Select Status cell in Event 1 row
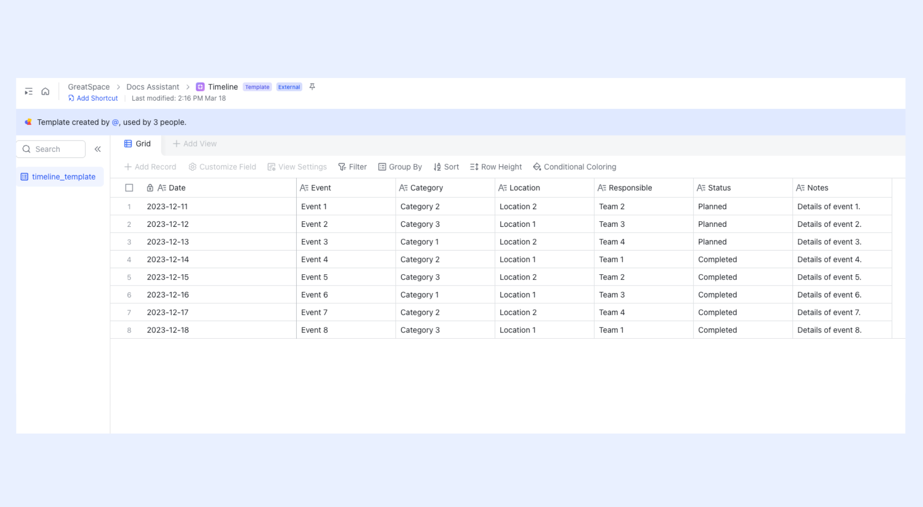The height and width of the screenshot is (507, 923). 743,207
